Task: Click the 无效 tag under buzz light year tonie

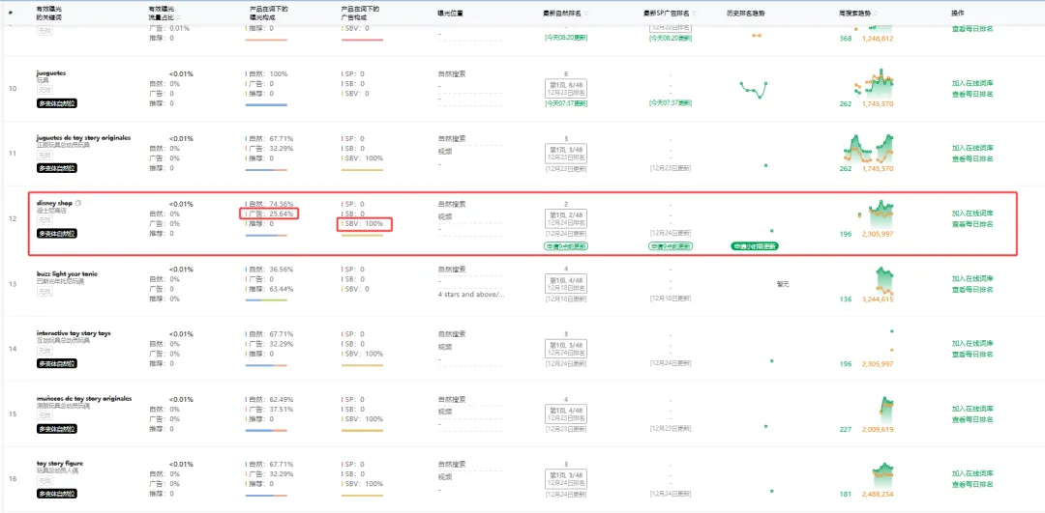Action: (44, 292)
